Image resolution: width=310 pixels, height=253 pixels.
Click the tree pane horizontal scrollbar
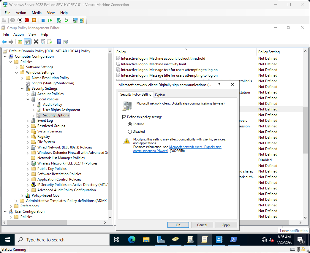tap(37, 222)
